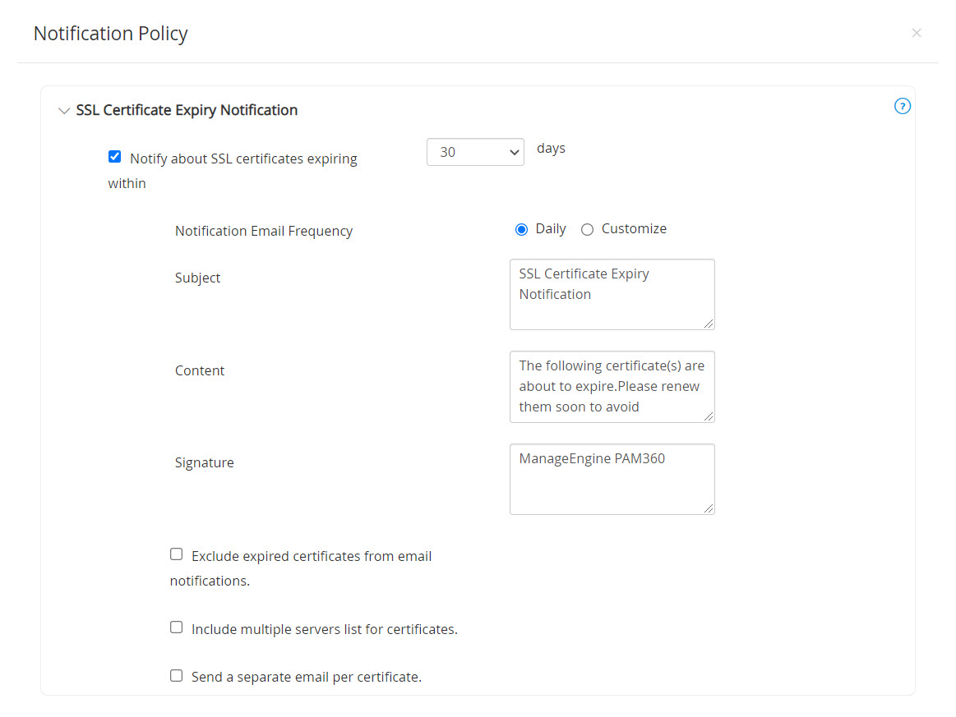The width and height of the screenshot is (956, 717).
Task: Select the Daily frequency radio button
Action: [521, 230]
